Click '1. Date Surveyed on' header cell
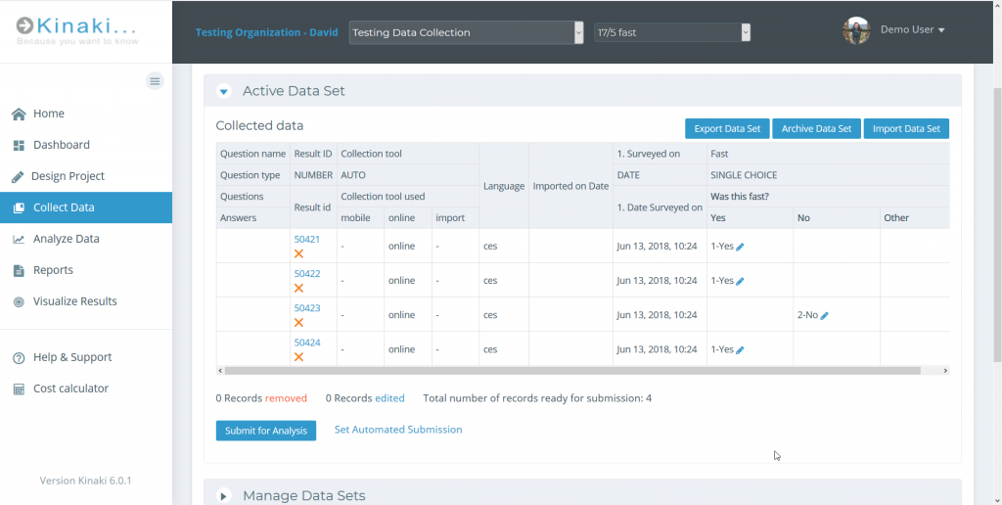Screen dimensions: 1002x505 point(660,207)
